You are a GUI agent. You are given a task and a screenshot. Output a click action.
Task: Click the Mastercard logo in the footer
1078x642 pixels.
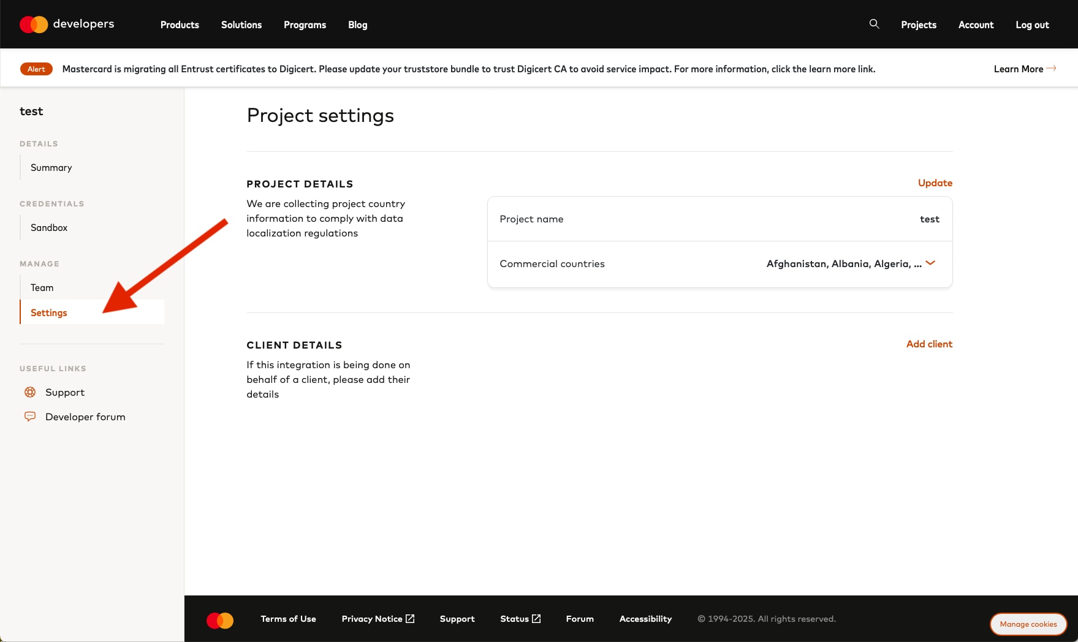coord(220,620)
